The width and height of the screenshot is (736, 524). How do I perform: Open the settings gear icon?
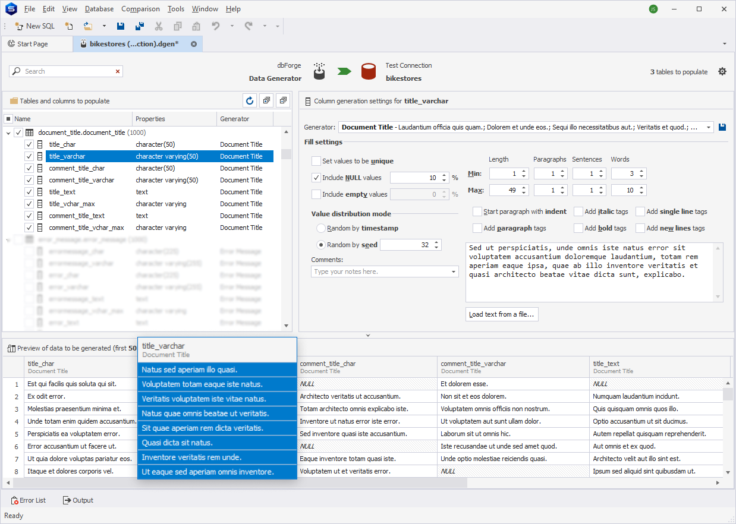[722, 71]
